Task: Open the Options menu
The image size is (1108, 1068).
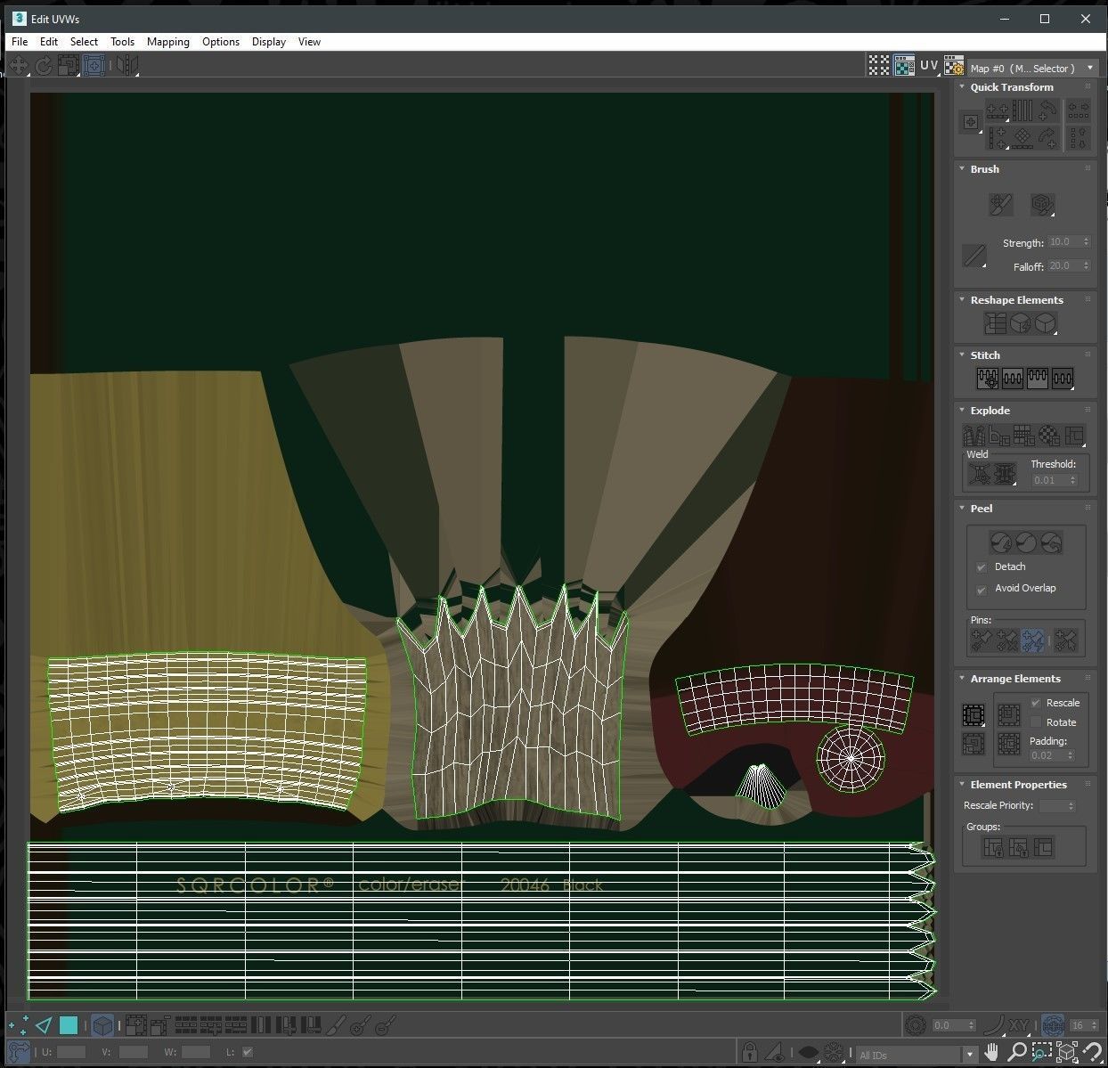Action: (221, 42)
